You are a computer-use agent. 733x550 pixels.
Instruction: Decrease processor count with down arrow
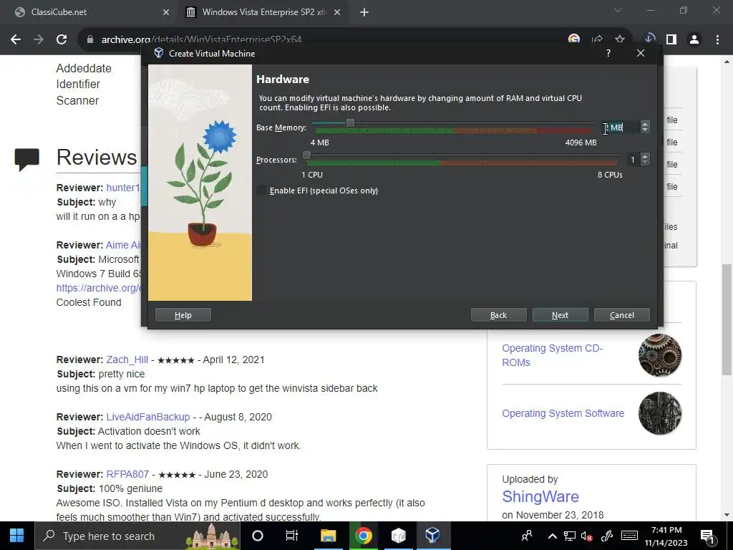645,163
